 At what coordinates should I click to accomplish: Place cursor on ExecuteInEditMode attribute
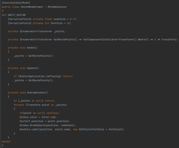click(x=16, y=3)
